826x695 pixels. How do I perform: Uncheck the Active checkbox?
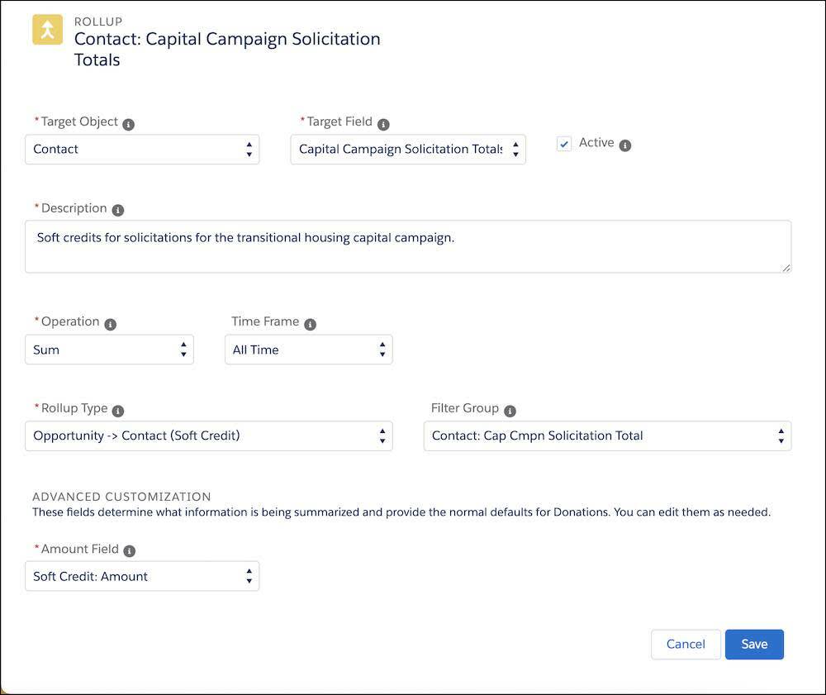(564, 144)
